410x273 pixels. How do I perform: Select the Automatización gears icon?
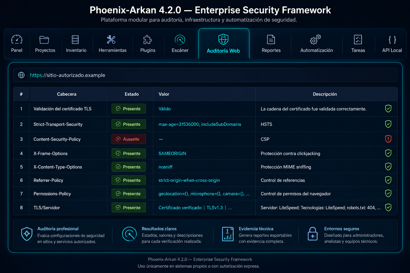tap(315, 39)
